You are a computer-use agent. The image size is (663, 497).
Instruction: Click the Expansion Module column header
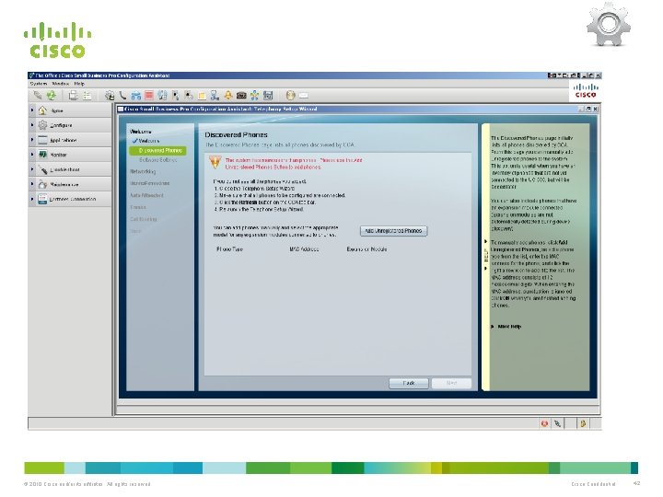pyautogui.click(x=366, y=249)
